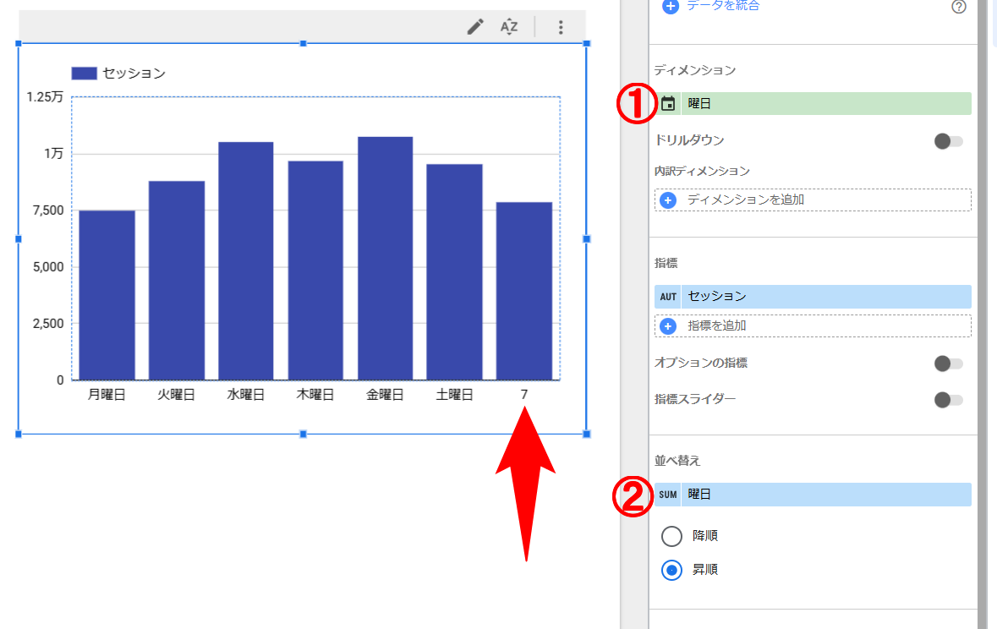Select the 曜日 dimension field chip
This screenshot has width=997, height=629.
824,104
